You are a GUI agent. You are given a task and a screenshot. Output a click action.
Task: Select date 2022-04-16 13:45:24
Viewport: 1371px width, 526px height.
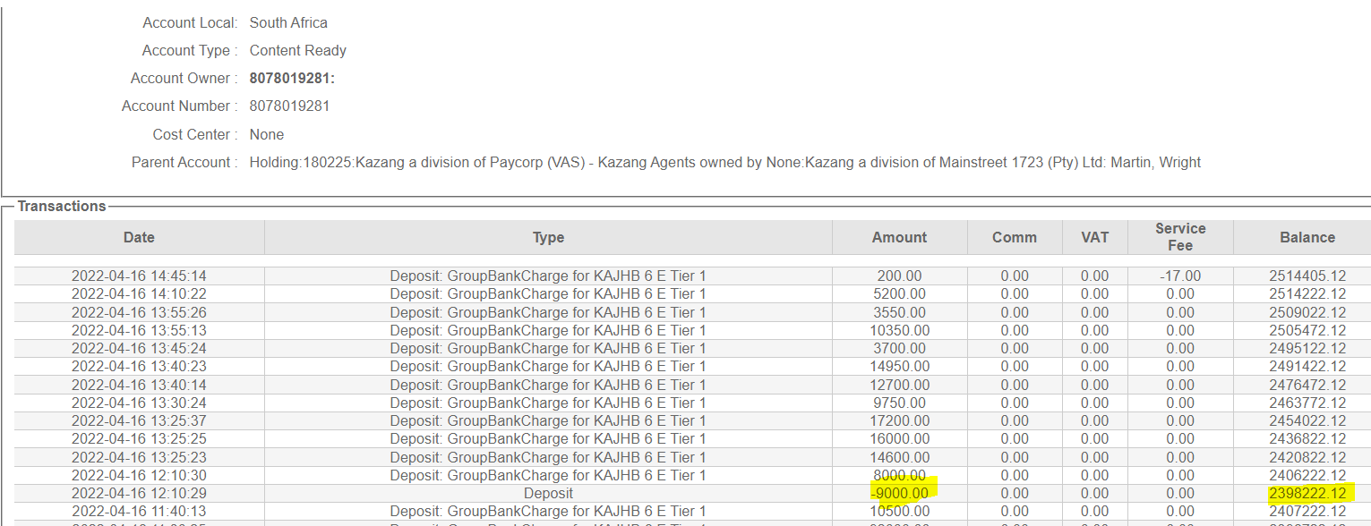click(x=139, y=348)
